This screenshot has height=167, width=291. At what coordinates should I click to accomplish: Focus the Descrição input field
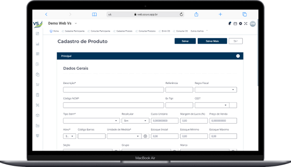[113, 90]
